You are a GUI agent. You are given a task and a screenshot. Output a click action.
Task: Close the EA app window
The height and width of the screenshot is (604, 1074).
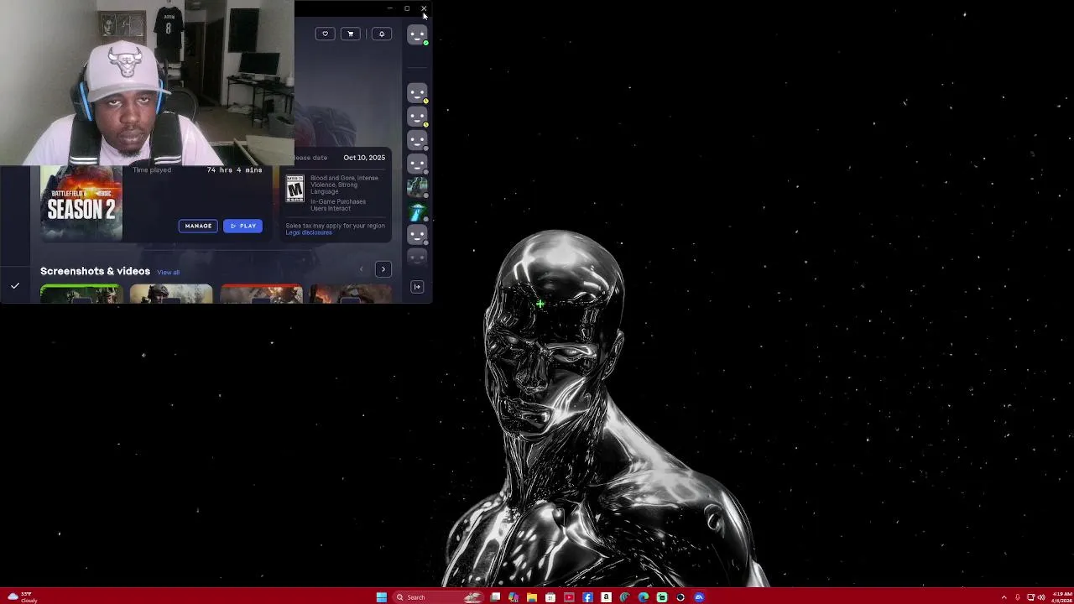pos(424,8)
